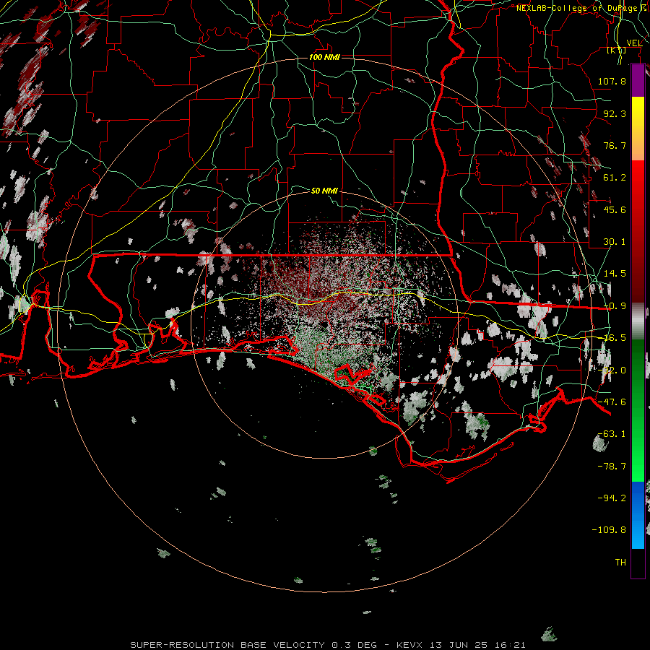Screen dimensions: 650x650
Task: Click the 14.5 velocity scale value
Action: 615,274
